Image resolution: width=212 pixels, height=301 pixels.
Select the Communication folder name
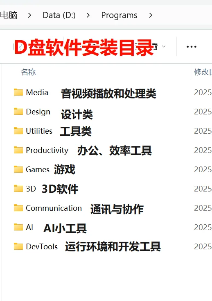(54, 208)
